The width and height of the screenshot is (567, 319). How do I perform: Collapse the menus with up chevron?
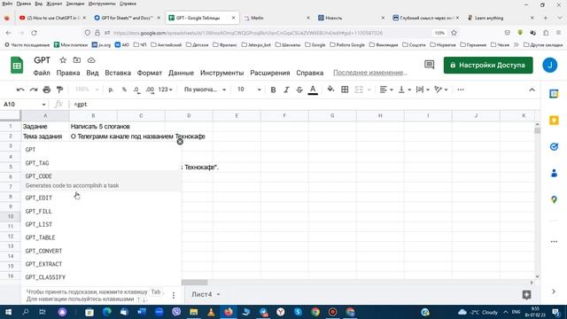click(x=532, y=89)
